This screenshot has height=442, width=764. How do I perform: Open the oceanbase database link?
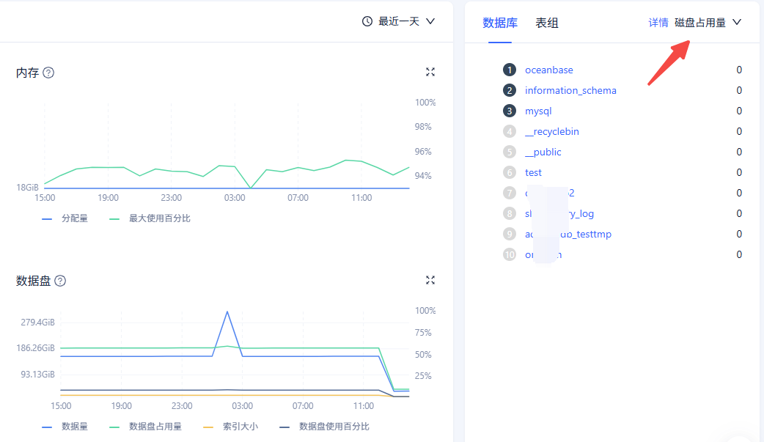coord(549,70)
